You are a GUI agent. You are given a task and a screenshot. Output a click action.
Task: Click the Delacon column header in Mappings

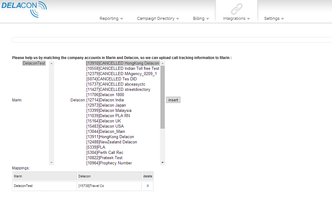tap(109, 176)
